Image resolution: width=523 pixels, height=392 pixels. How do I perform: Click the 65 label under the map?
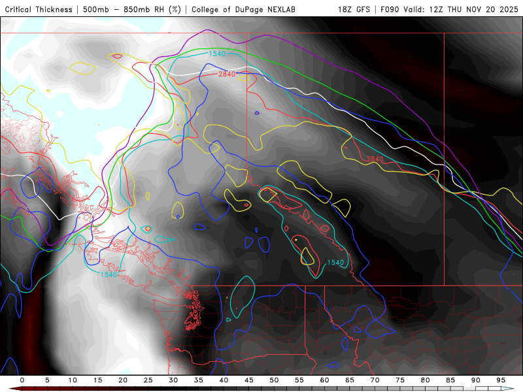350,380
